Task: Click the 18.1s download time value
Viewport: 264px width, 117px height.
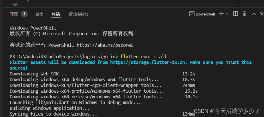Action: click(191, 97)
